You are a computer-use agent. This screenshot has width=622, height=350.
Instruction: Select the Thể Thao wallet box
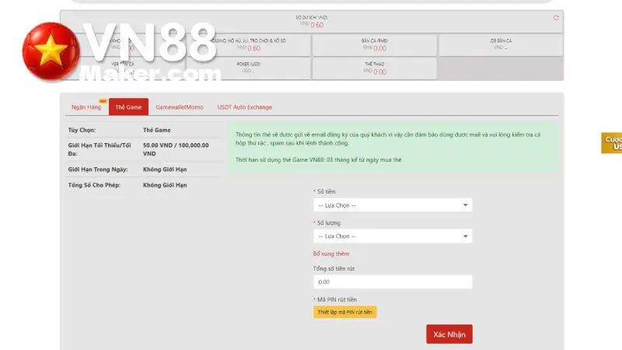click(x=375, y=68)
